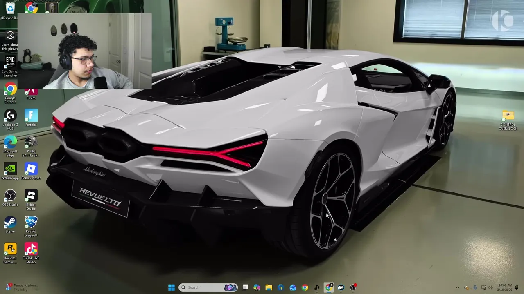Open File Explorer from the taskbar
524x294 pixels.
click(x=269, y=287)
